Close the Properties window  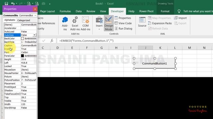pos(35,9)
